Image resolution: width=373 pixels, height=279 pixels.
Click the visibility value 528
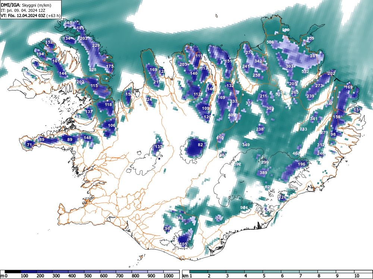(93, 70)
